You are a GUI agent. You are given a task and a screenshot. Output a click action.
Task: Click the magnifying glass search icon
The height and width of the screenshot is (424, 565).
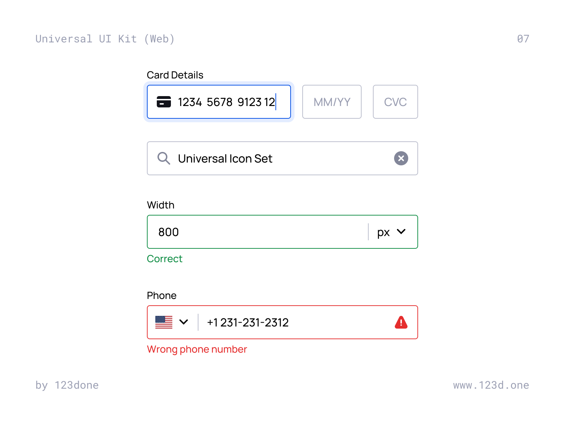[164, 158]
